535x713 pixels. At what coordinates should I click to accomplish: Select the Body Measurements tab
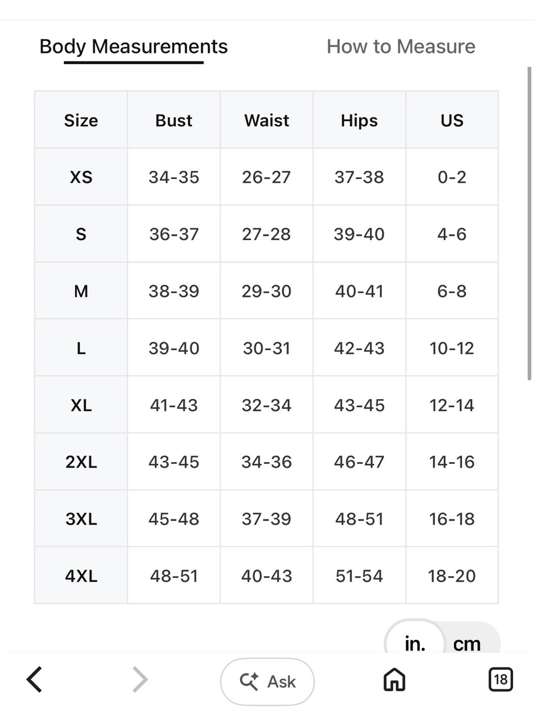[134, 47]
